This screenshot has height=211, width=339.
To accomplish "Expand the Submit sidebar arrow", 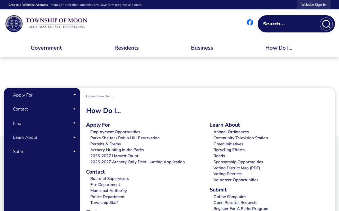I will (75, 151).
